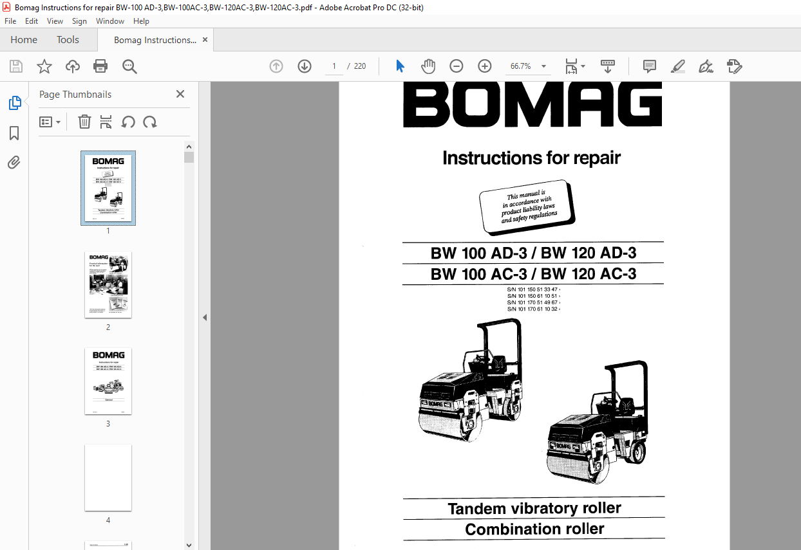Switch to the Tools tab
The image size is (801, 550).
click(x=68, y=40)
